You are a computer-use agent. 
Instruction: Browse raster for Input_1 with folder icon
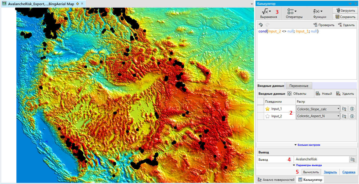[344, 109]
